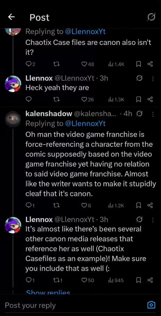This screenshot has height=316, width=161.
Task: Share the Chaotix Case files post
Action: 150,64
